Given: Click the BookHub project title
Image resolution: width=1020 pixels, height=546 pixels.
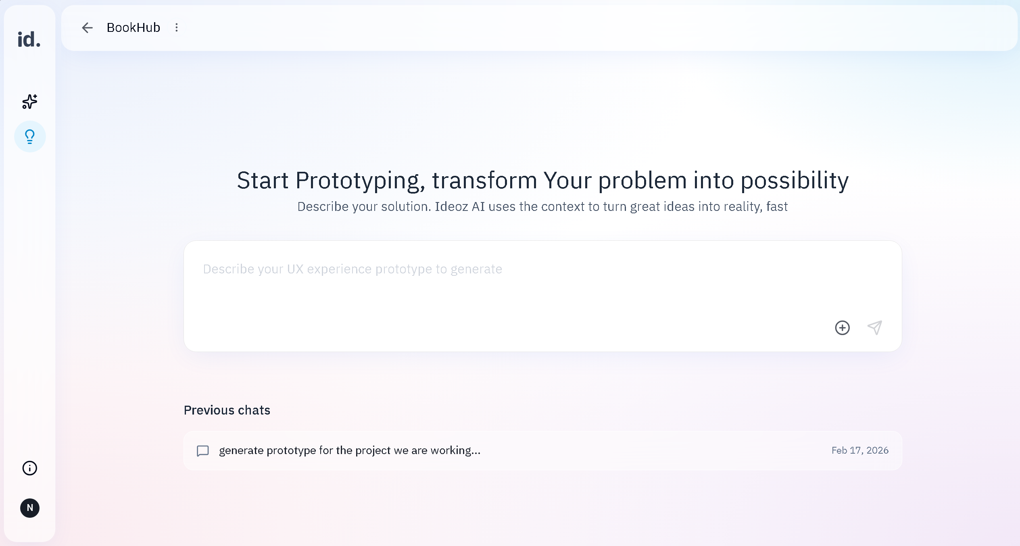Looking at the screenshot, I should point(133,28).
